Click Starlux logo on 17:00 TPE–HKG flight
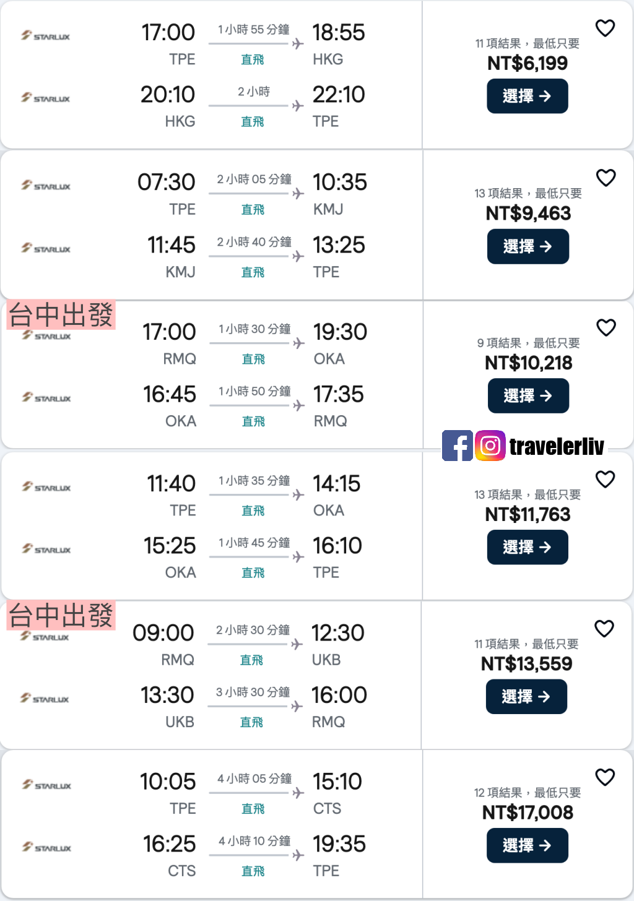 [x=46, y=36]
